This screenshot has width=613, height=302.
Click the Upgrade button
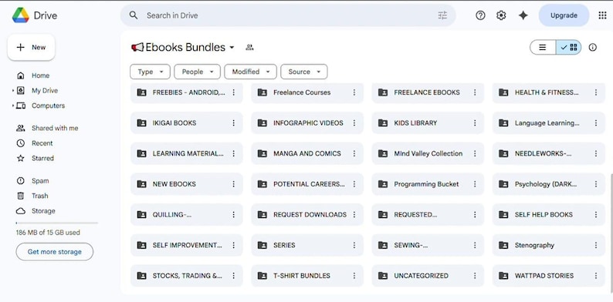564,15
